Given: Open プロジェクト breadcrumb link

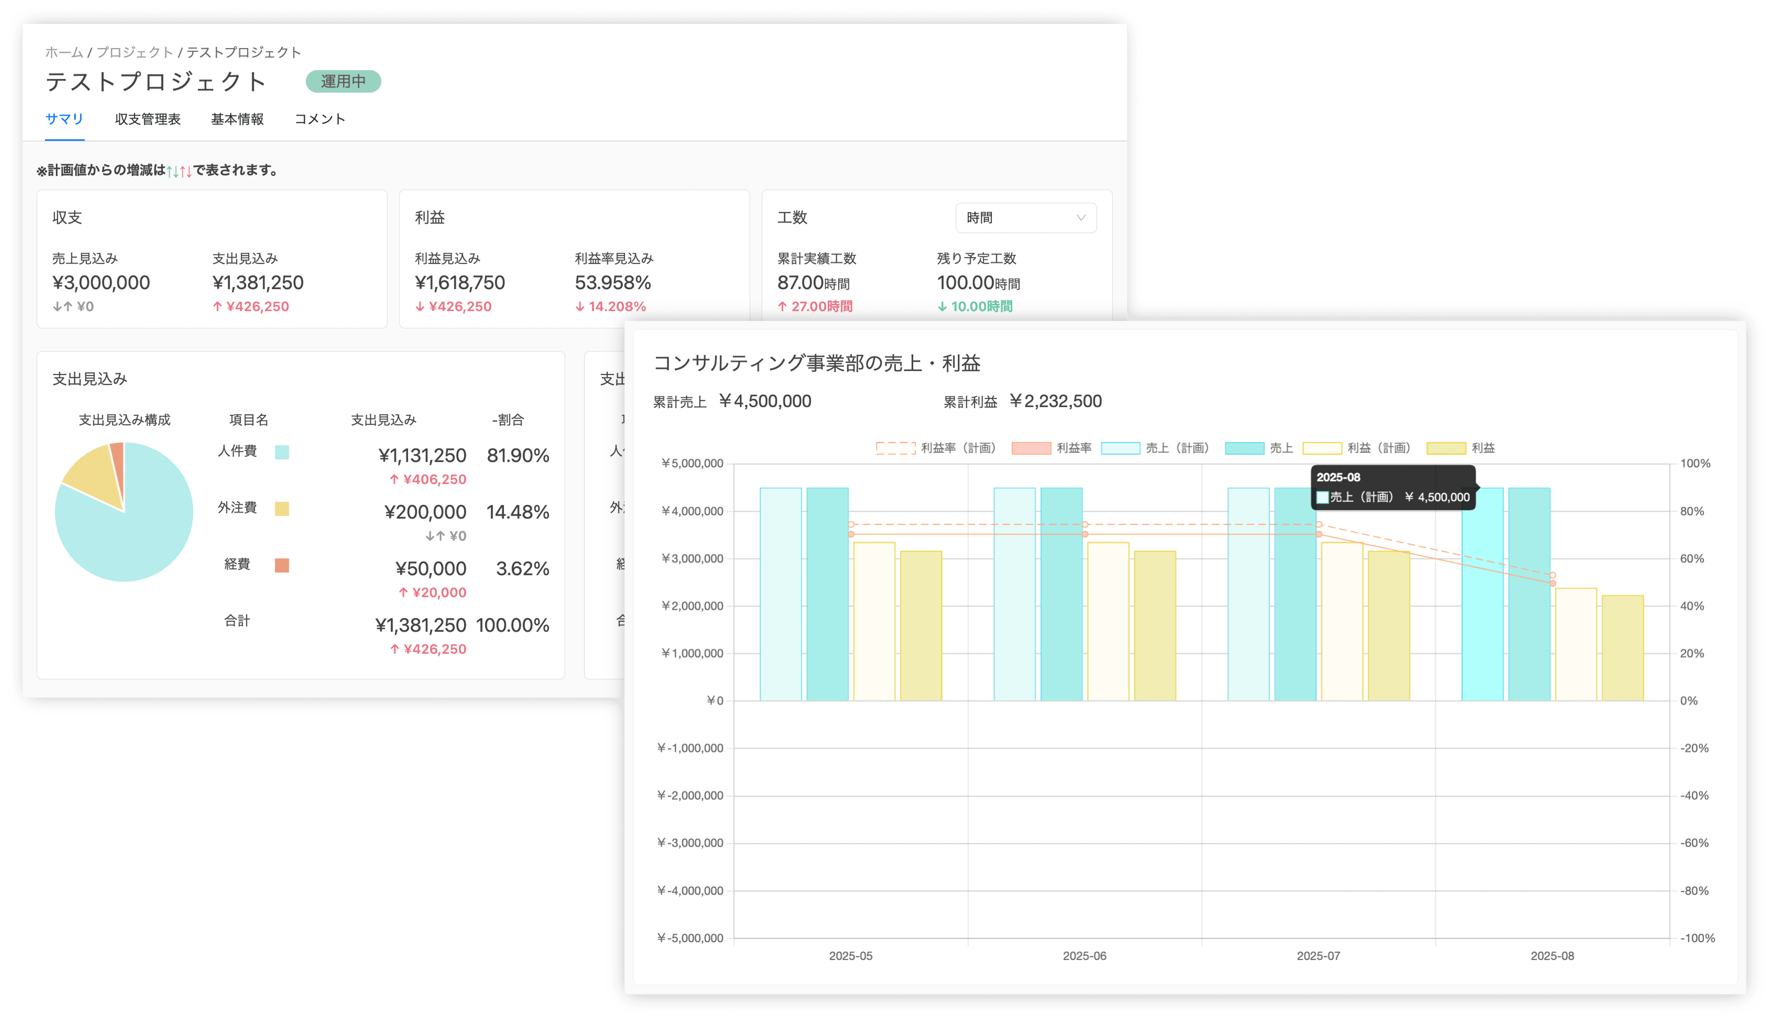Looking at the screenshot, I should coord(135,52).
